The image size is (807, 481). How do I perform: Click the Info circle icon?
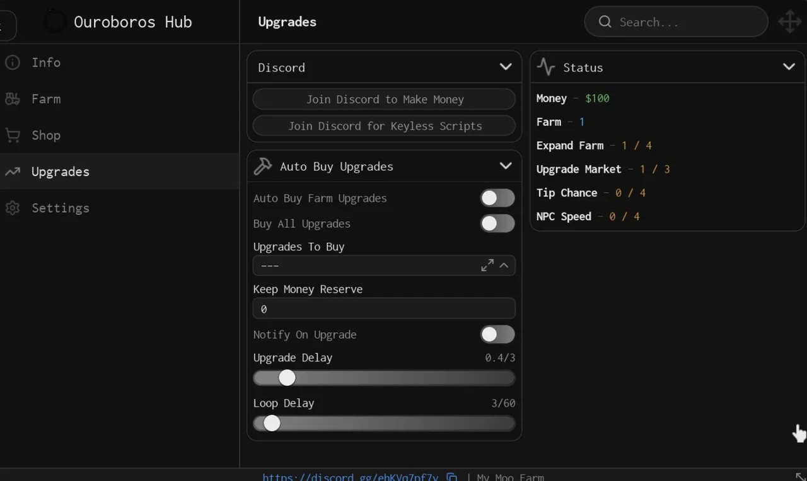pyautogui.click(x=12, y=62)
